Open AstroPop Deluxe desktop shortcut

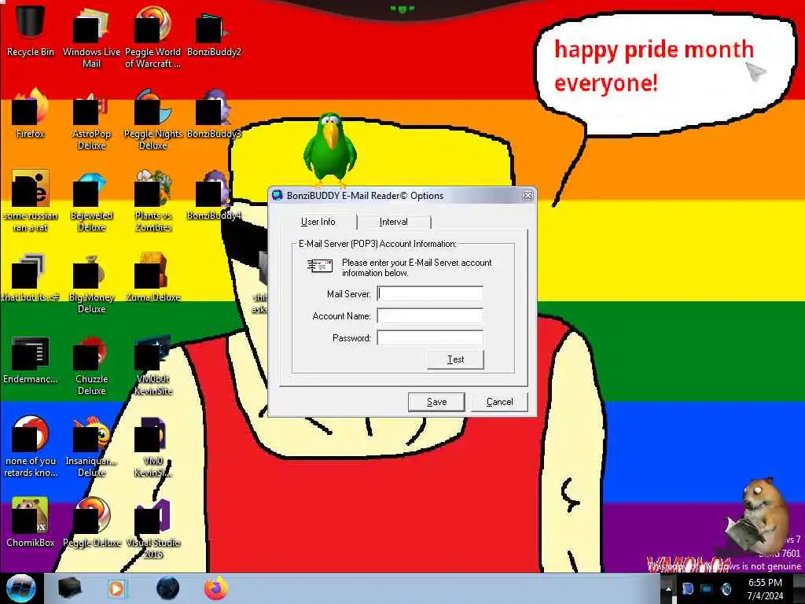(x=91, y=120)
